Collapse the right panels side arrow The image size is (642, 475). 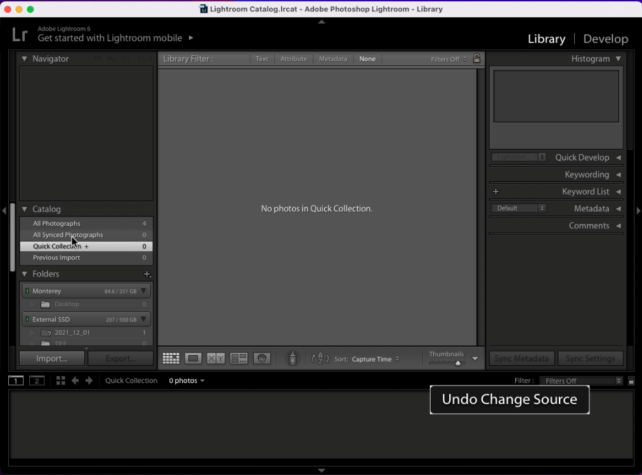(x=638, y=211)
